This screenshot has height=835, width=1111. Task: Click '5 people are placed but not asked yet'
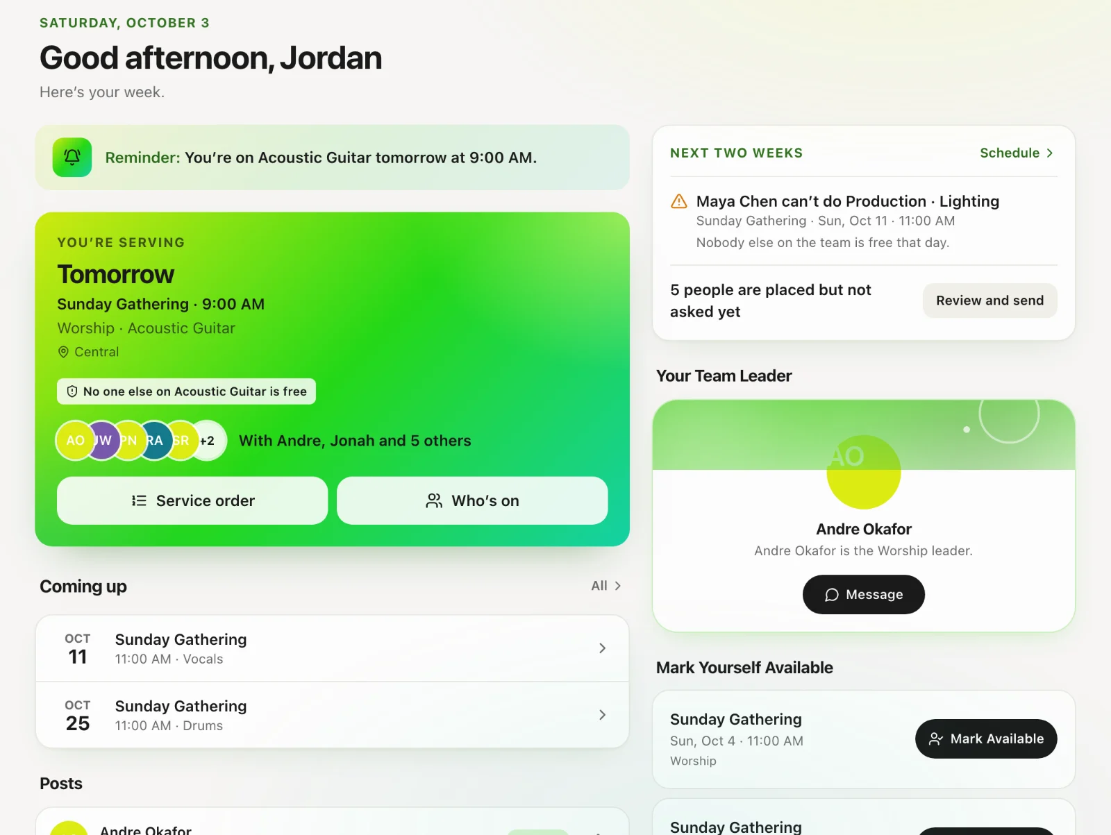[771, 301]
